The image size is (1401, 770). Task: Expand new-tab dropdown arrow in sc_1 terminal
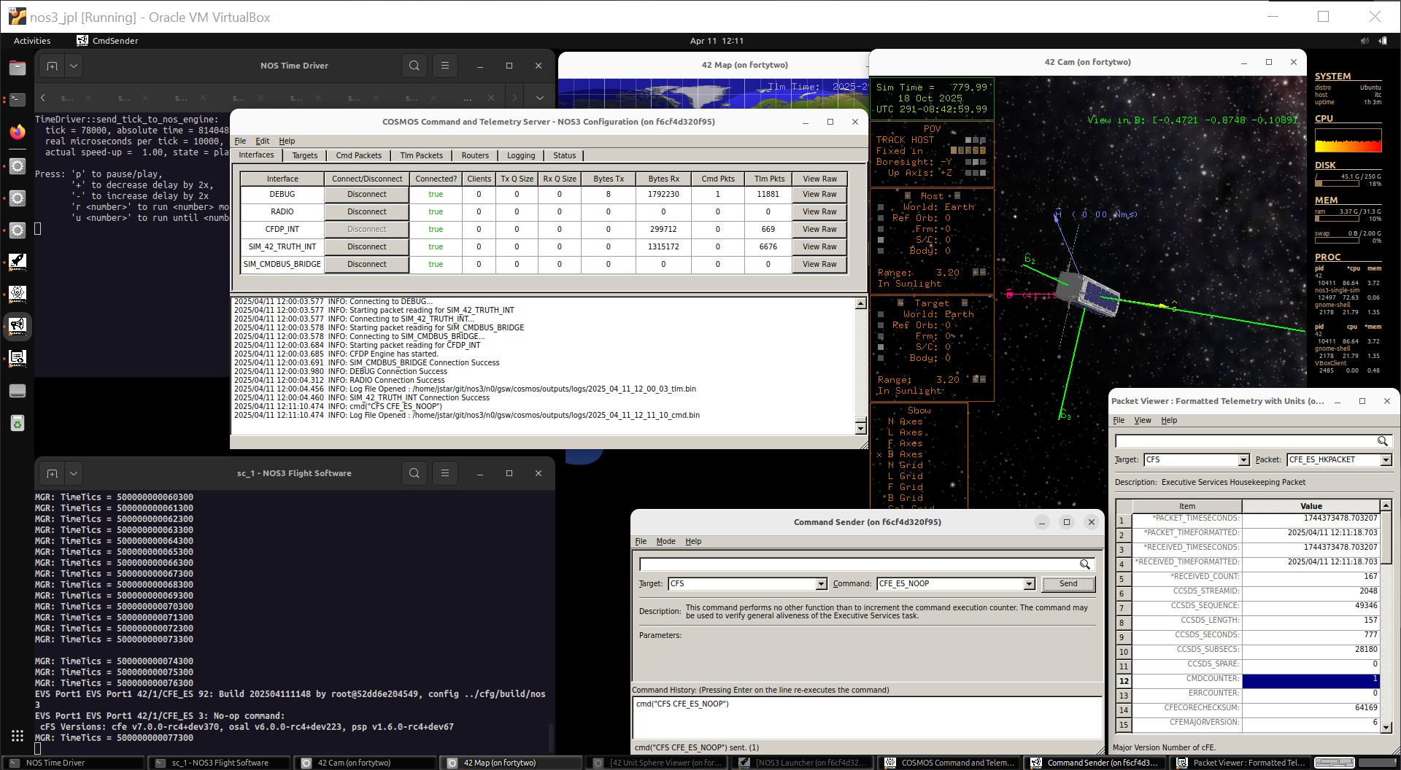[74, 473]
